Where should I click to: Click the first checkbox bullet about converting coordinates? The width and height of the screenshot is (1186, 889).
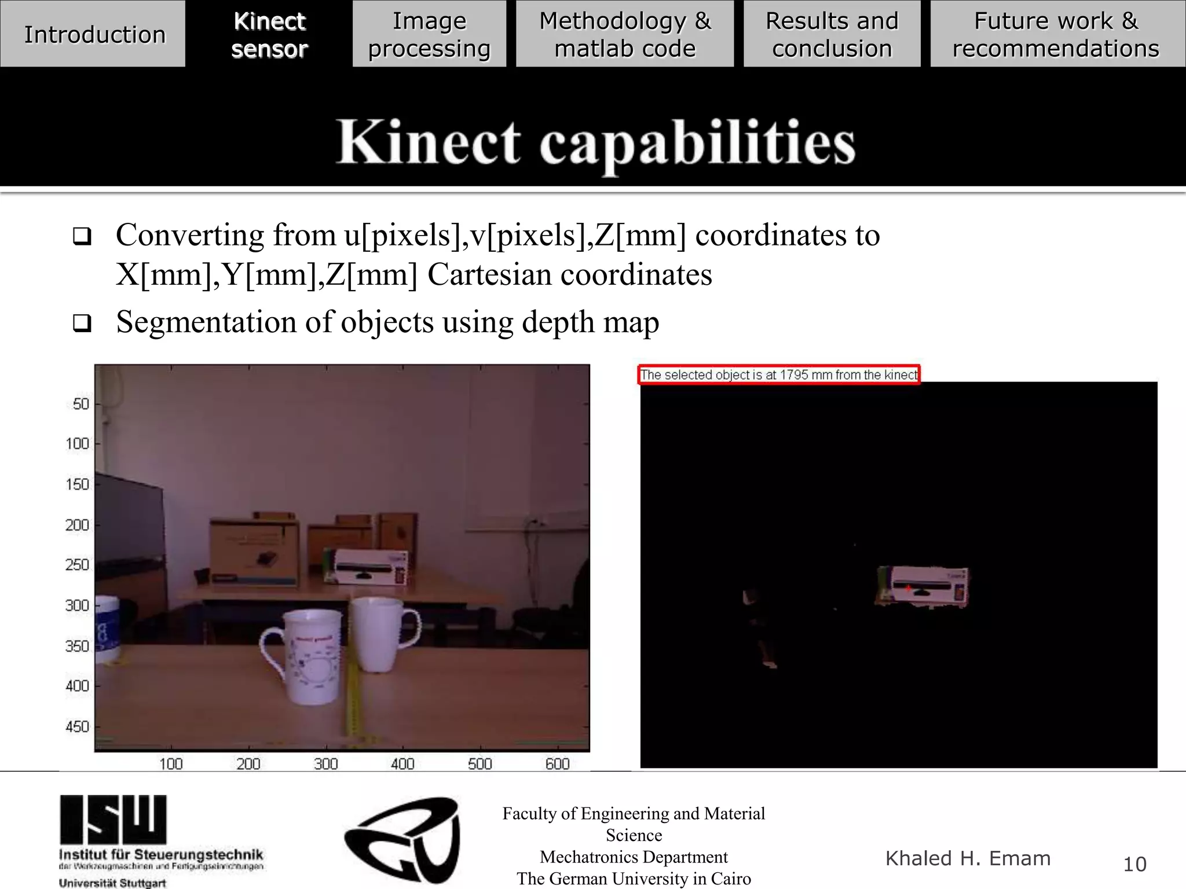(82, 237)
